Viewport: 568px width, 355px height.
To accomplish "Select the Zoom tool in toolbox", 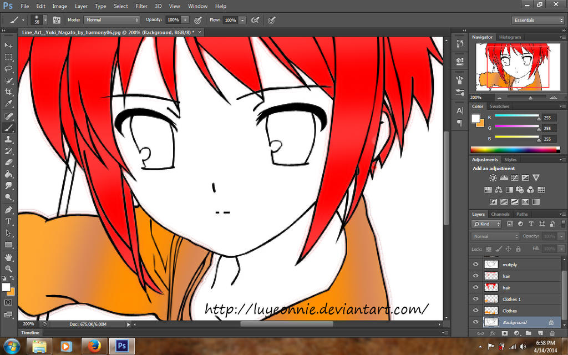I will pos(8,268).
